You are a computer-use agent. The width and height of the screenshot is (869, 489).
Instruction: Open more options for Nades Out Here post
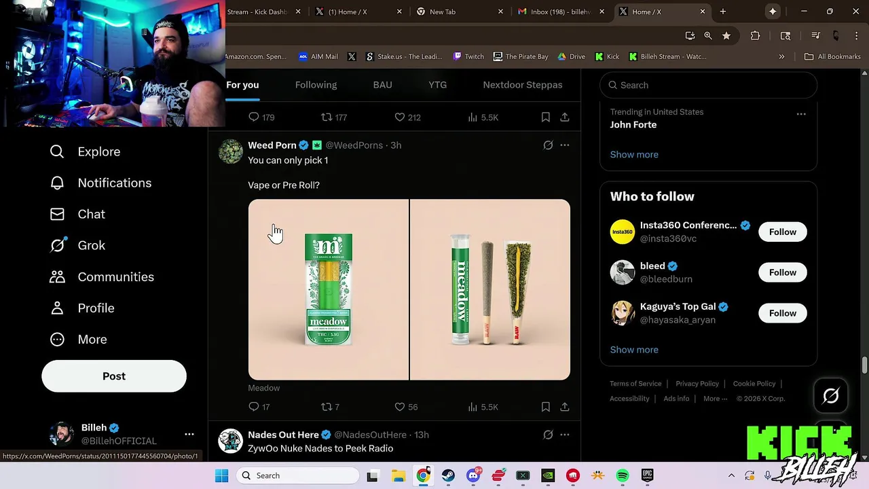(x=564, y=435)
